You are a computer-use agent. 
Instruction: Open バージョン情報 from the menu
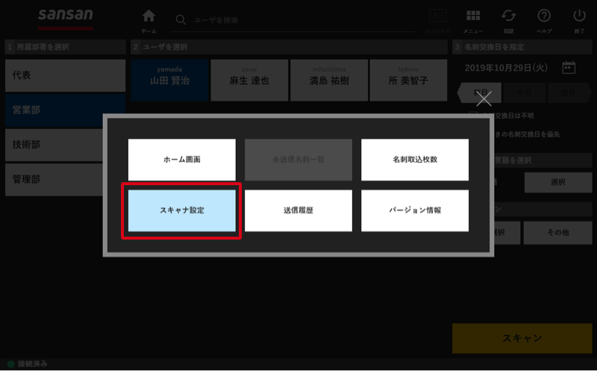[x=415, y=211]
